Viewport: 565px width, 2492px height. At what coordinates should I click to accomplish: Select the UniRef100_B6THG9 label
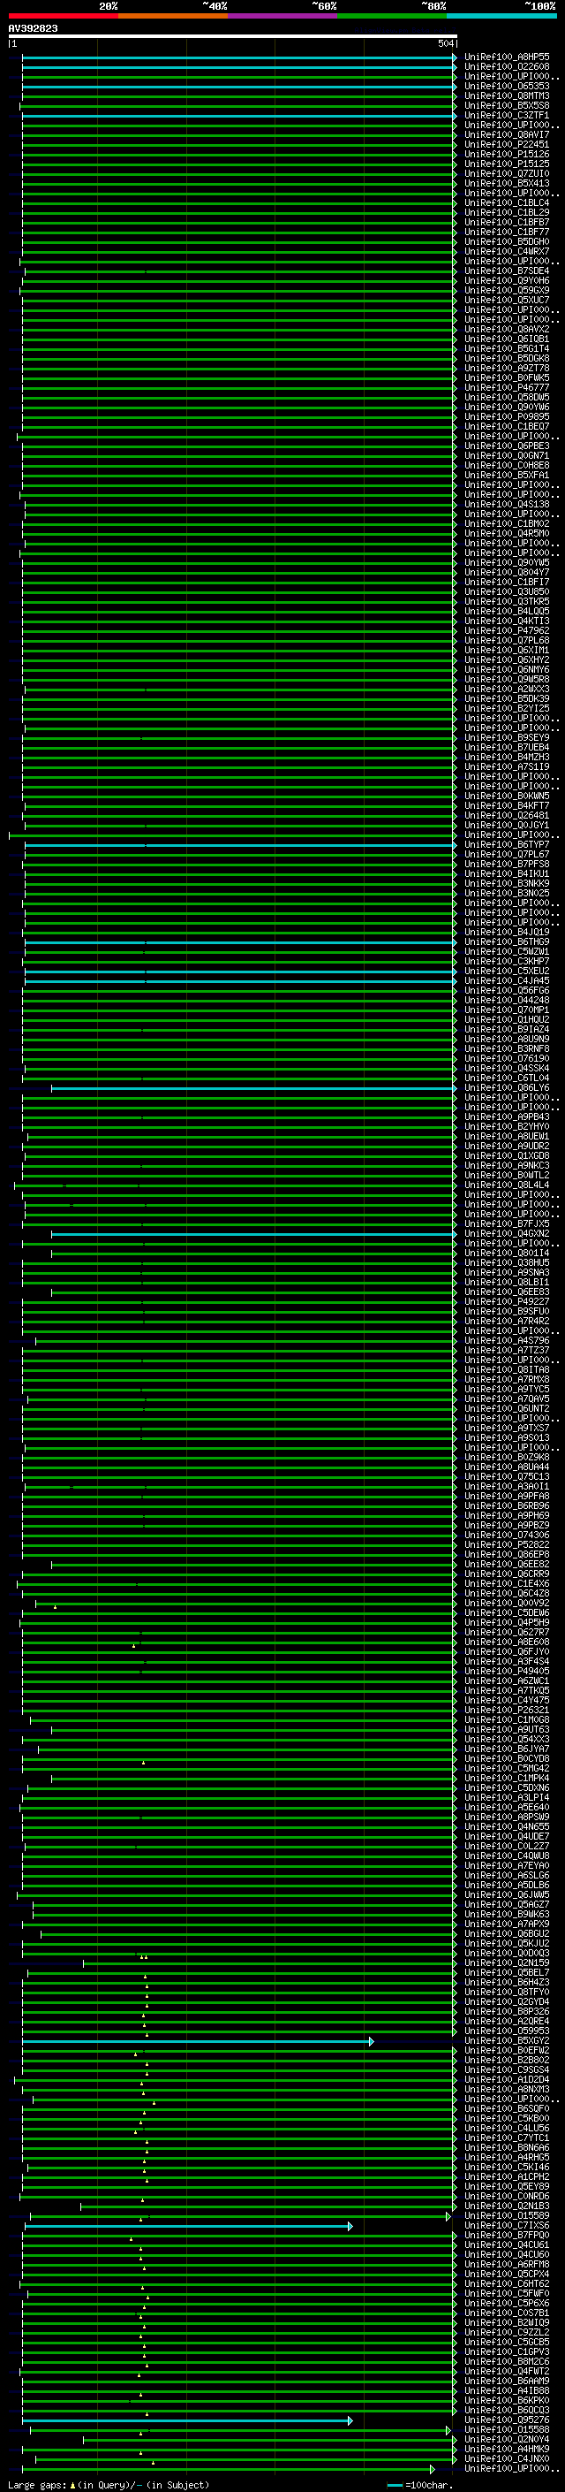pyautogui.click(x=507, y=942)
